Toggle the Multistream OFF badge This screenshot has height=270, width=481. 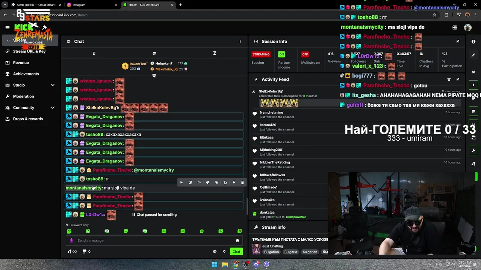click(305, 54)
